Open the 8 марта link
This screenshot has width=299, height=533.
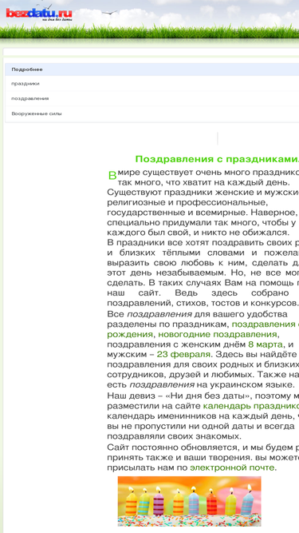(266, 344)
